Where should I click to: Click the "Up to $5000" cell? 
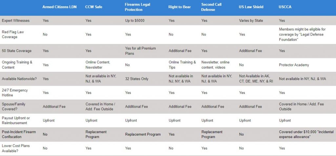135,21
